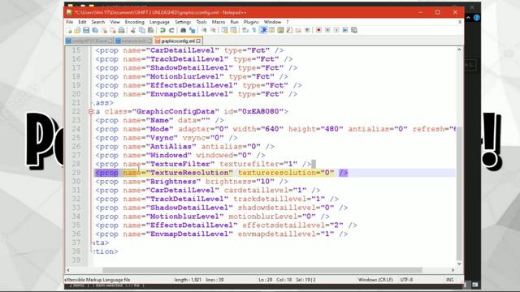Open the Tools menu
The image size is (520, 292).
tap(201, 22)
